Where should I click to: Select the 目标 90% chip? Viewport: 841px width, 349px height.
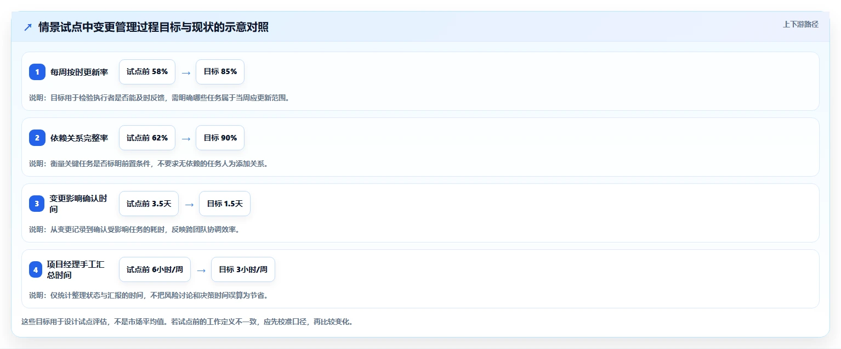220,138
